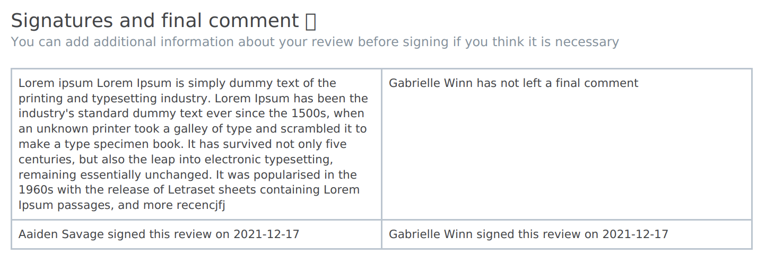The image size is (766, 263).
Task: Click the name 'Aaiden Savage' in signature row
Action: pyautogui.click(x=61, y=234)
